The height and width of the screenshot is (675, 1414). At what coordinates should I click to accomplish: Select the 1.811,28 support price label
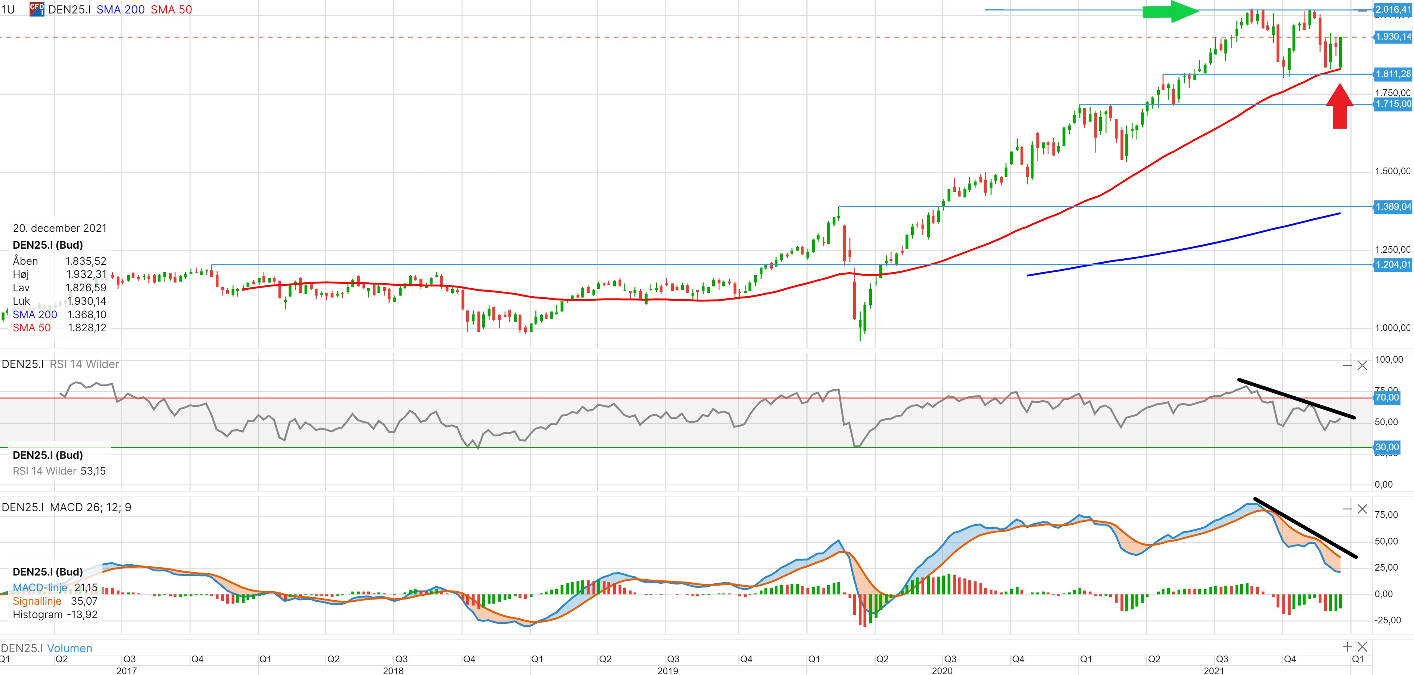tap(1393, 74)
